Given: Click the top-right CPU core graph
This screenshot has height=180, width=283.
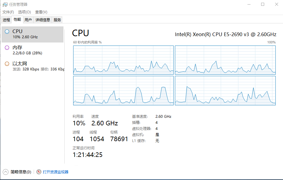Looking at the screenshot, I should pyautogui.click(x=225, y=60).
